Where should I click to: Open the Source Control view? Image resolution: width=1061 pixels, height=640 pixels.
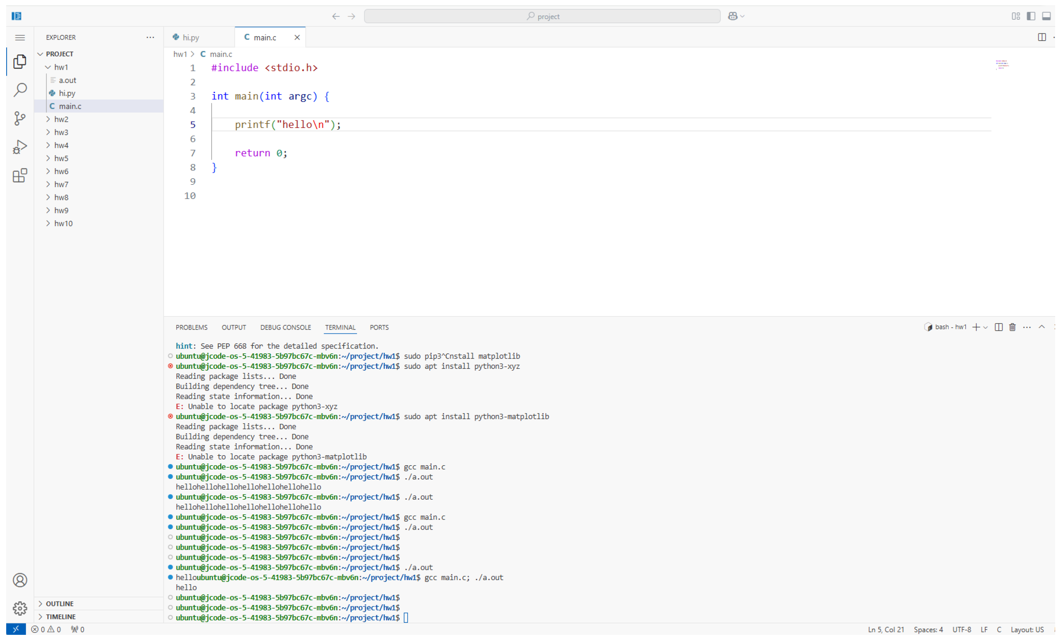(20, 118)
